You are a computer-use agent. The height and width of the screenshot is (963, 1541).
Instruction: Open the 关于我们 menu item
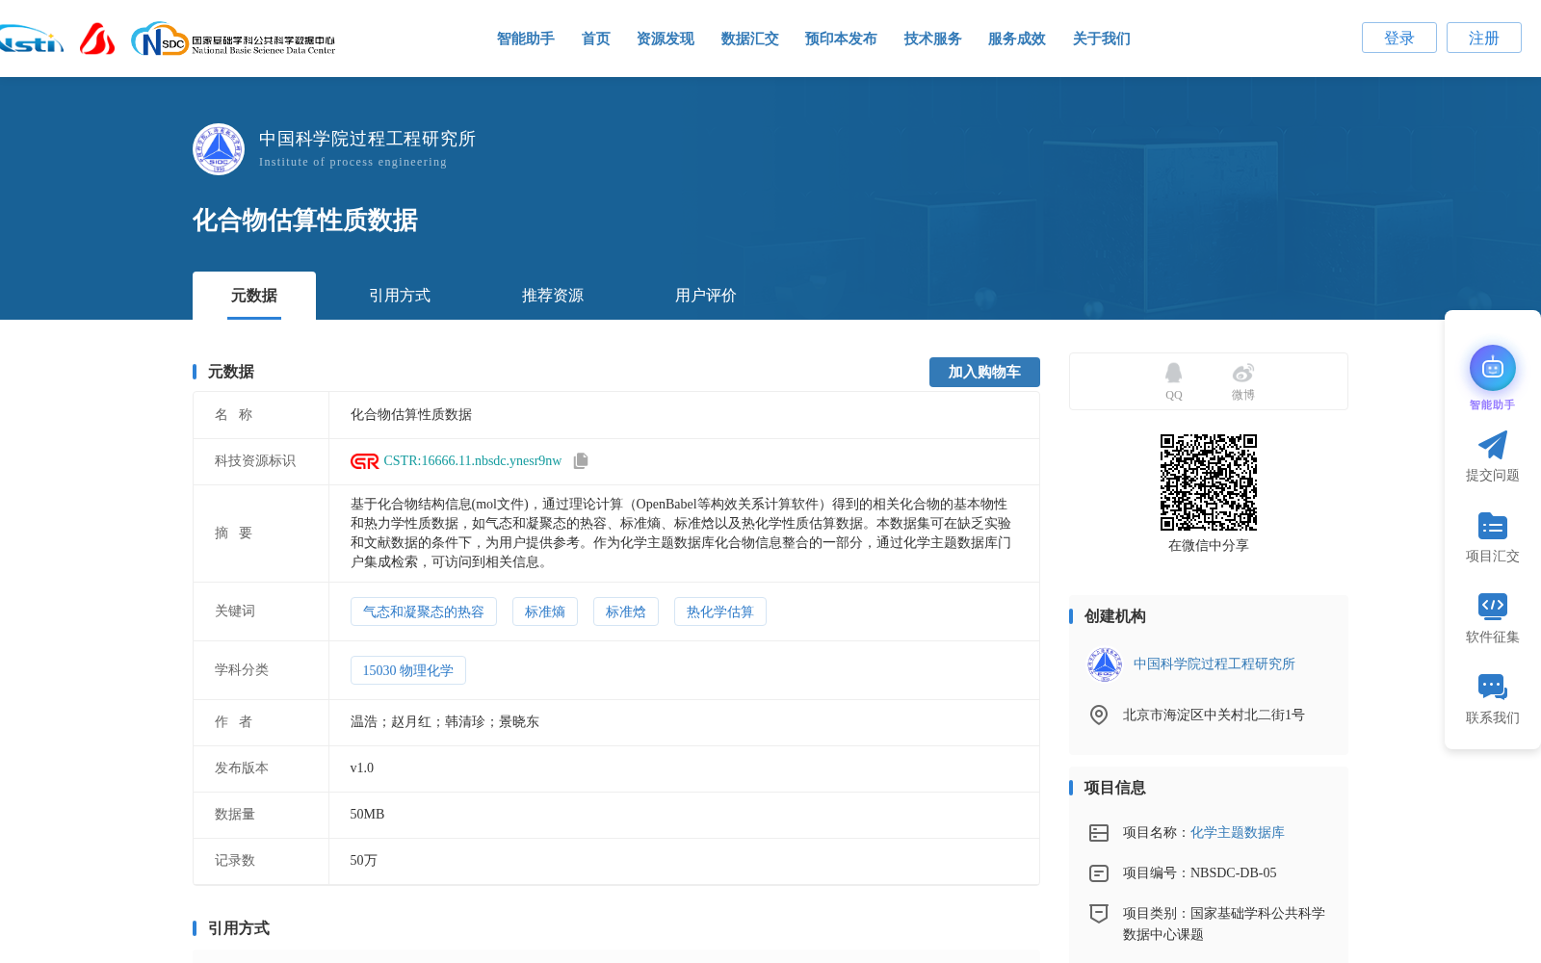click(x=1101, y=39)
